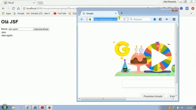Play the Google birthday doodle
Viewport: 196px width, 110px height.
[x=158, y=57]
